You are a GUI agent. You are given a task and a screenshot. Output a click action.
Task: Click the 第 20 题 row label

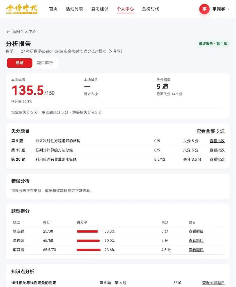pyautogui.click(x=18, y=159)
